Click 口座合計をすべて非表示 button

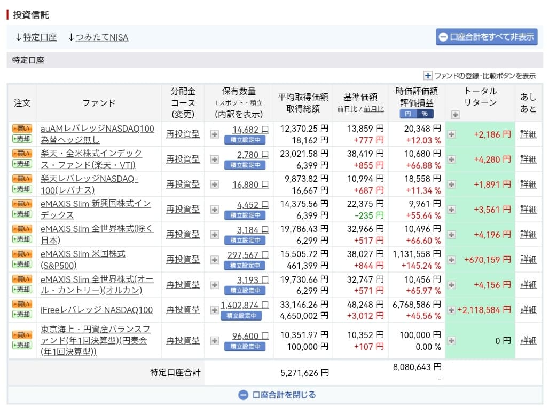point(486,37)
